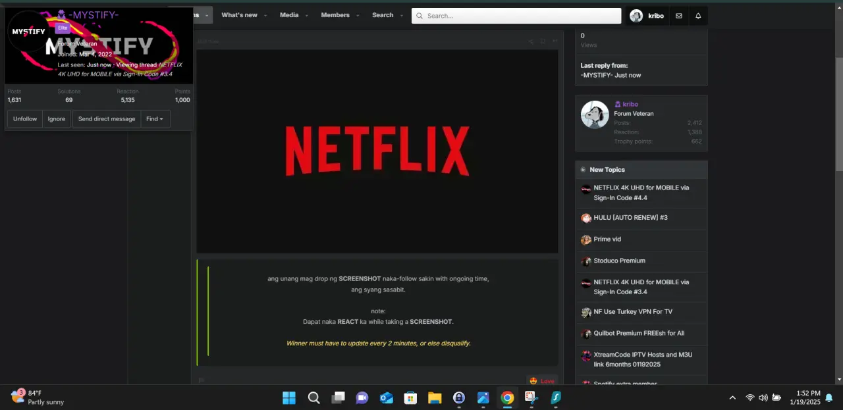The height and width of the screenshot is (410, 843).
Task: Expand the What's new dropdown arrow
Action: coord(265,15)
